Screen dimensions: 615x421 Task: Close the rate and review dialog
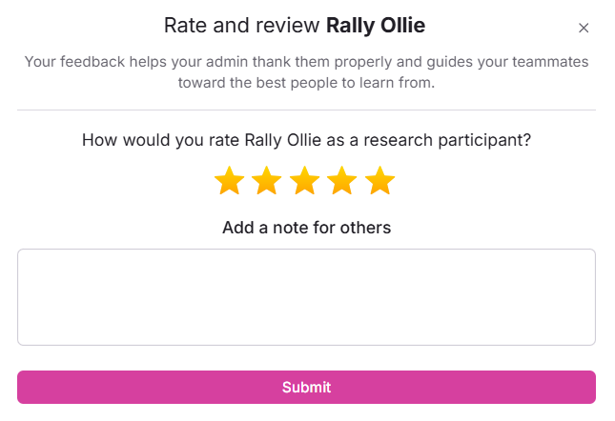[584, 28]
